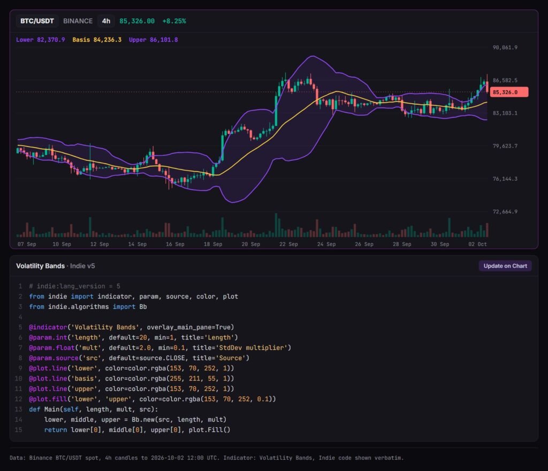Screen dimensions: 548x471
Task: Click the BINANCE exchange label
Action: pos(78,21)
